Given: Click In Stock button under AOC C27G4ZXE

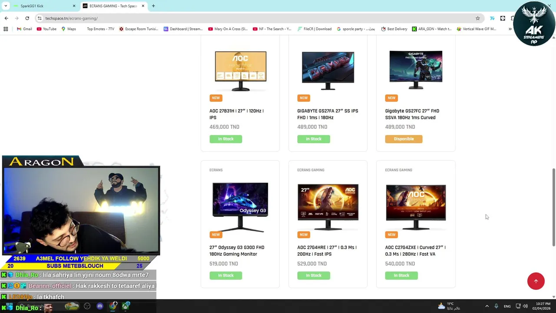Looking at the screenshot, I should (x=401, y=276).
